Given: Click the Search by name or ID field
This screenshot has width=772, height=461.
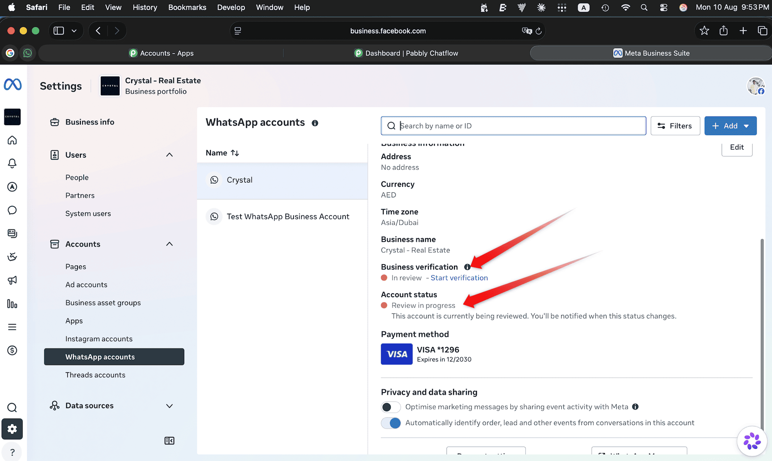Looking at the screenshot, I should [513, 126].
